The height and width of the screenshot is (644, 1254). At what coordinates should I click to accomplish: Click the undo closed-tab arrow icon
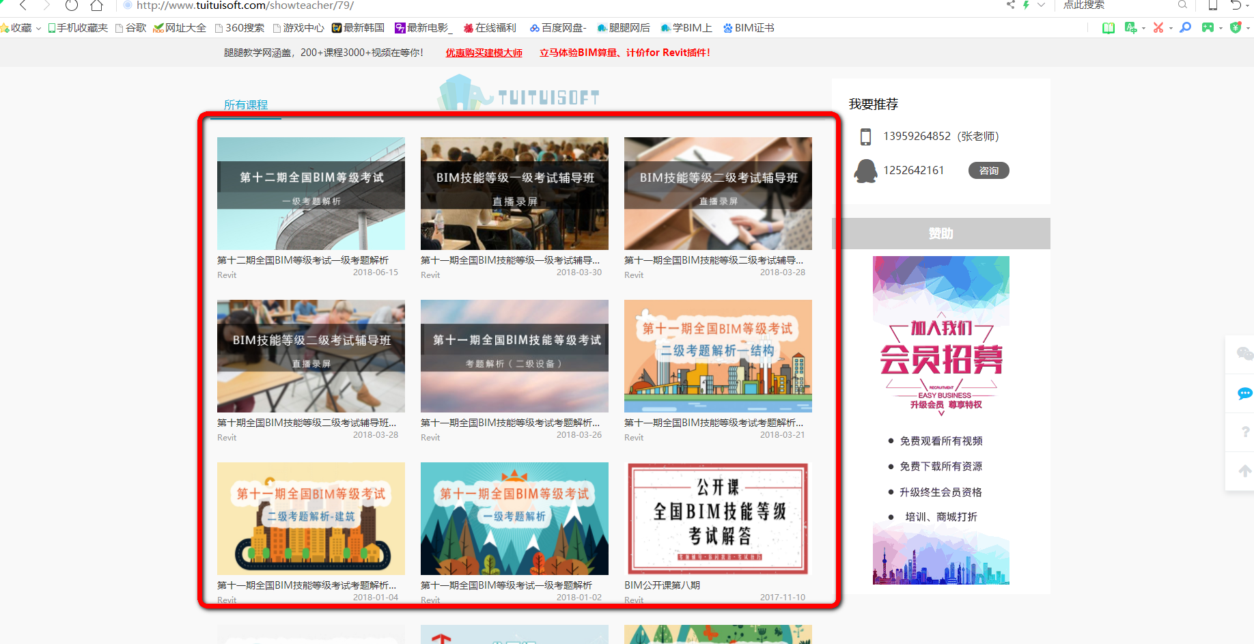pos(1236,5)
